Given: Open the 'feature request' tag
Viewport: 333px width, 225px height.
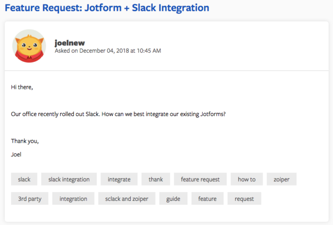Looking at the screenshot, I should pyautogui.click(x=200, y=179).
